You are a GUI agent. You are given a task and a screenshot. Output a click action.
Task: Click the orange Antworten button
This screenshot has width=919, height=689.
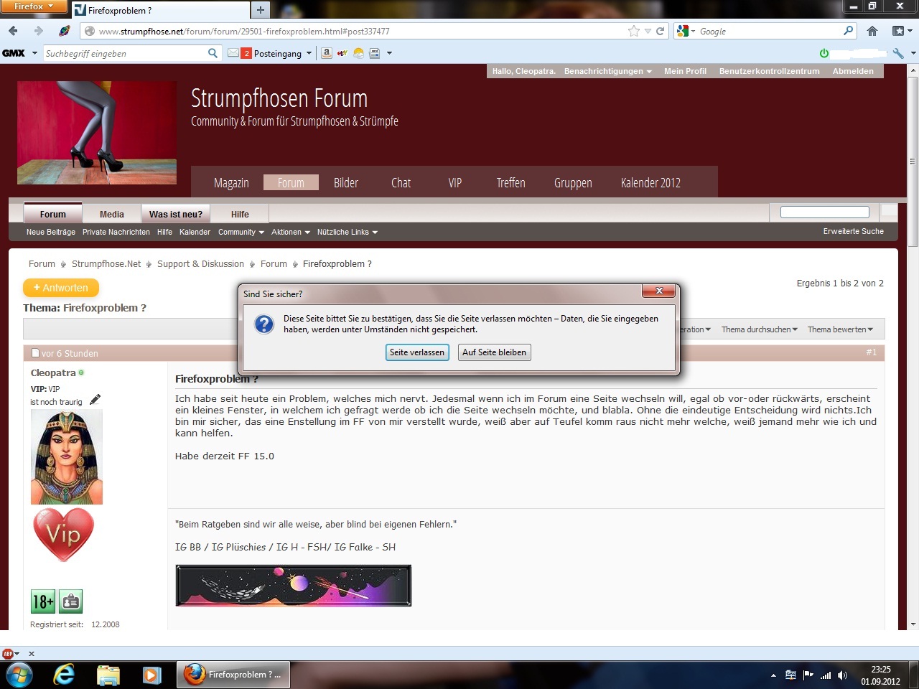pos(61,288)
